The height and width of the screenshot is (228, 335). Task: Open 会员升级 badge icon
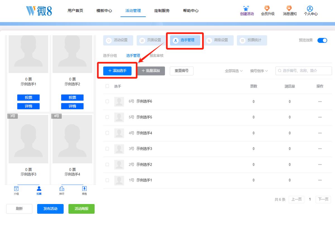coord(268,8)
